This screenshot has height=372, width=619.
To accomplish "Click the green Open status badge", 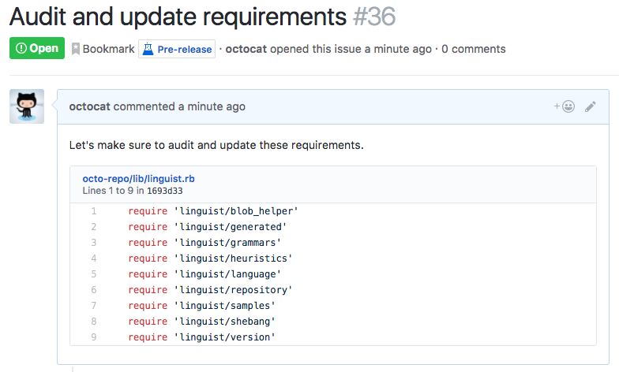I will 37,48.
